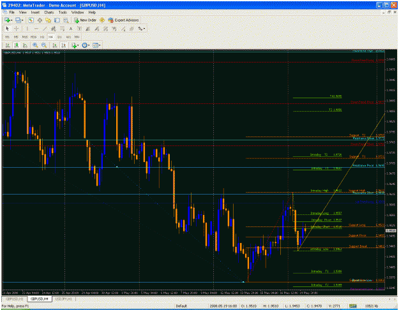Open the Strategy Tester panel
399x310 pixels.
pos(66,20)
